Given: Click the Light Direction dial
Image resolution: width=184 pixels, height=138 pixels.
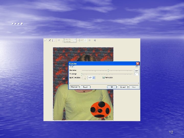Looking at the screenshot, I should point(84,78).
